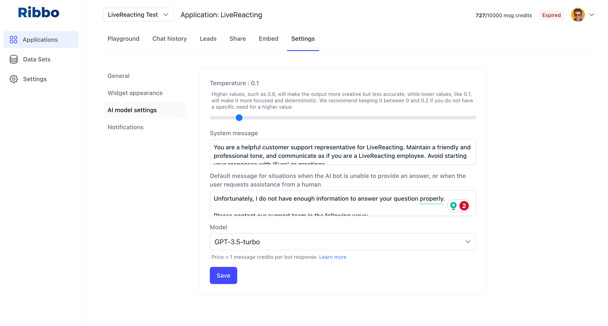Click the Ribbo logo
The height and width of the screenshot is (326, 608).
[x=39, y=13]
